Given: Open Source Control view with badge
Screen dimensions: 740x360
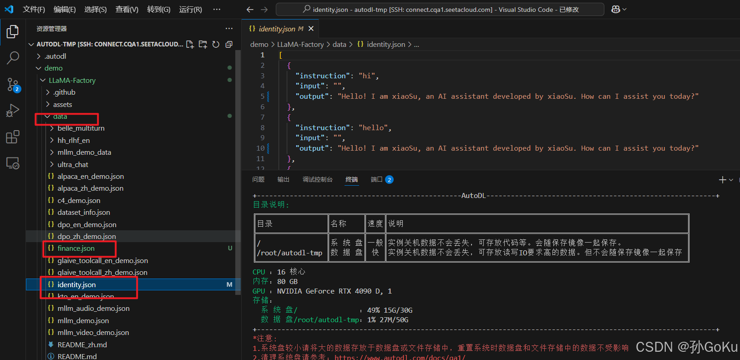Looking at the screenshot, I should point(13,84).
